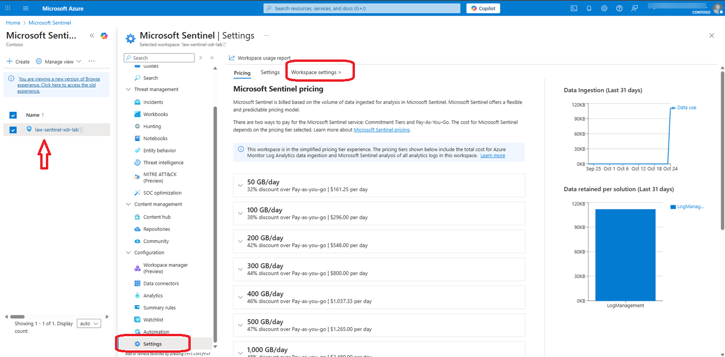
Task: Switch to the Pricing tab
Action: [x=242, y=73]
